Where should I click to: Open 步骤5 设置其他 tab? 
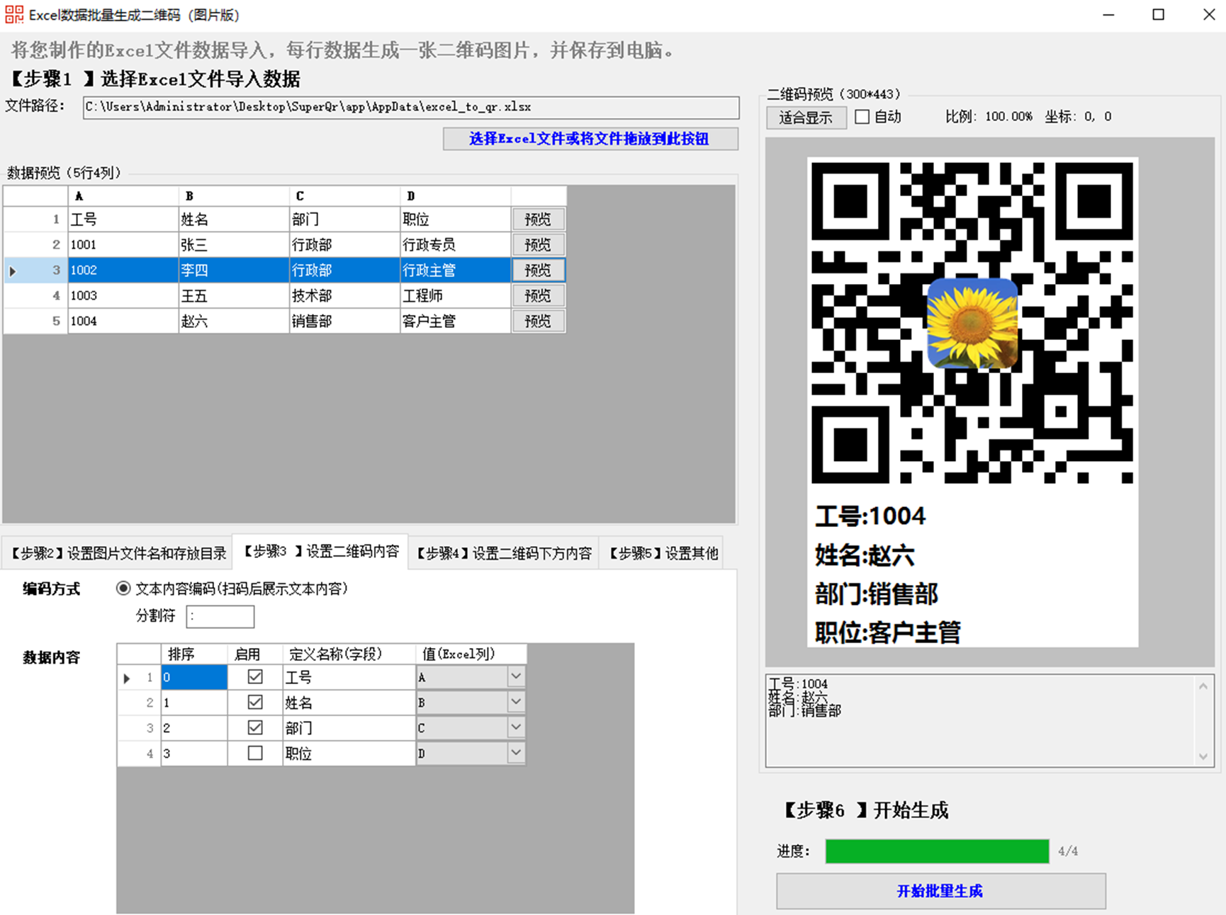[663, 554]
